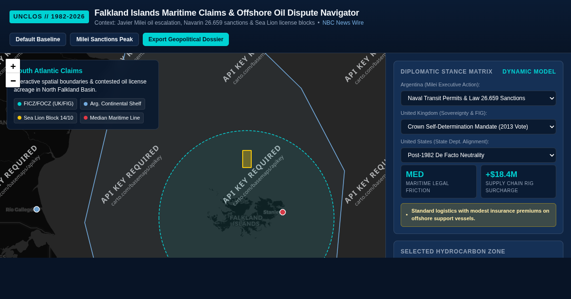Image resolution: width=571 pixels, height=299 pixels.
Task: Click the FICZ/FOCZ (UK/FIG) legend chip
Action: tap(45, 104)
